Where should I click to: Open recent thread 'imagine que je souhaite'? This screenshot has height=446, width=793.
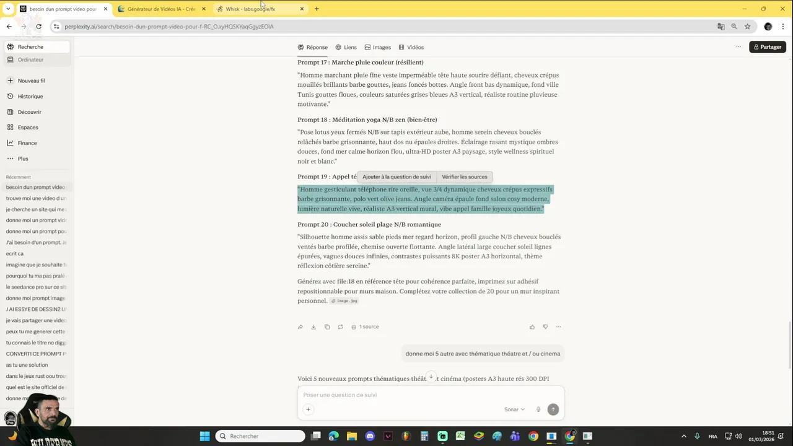click(36, 265)
